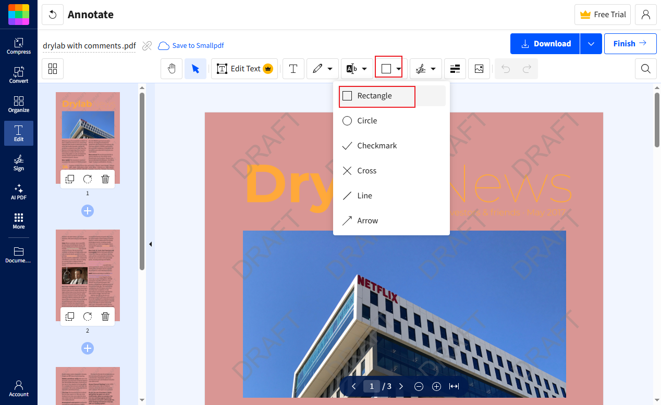The width and height of the screenshot is (661, 405).
Task: Click the page number input field
Action: (x=372, y=386)
